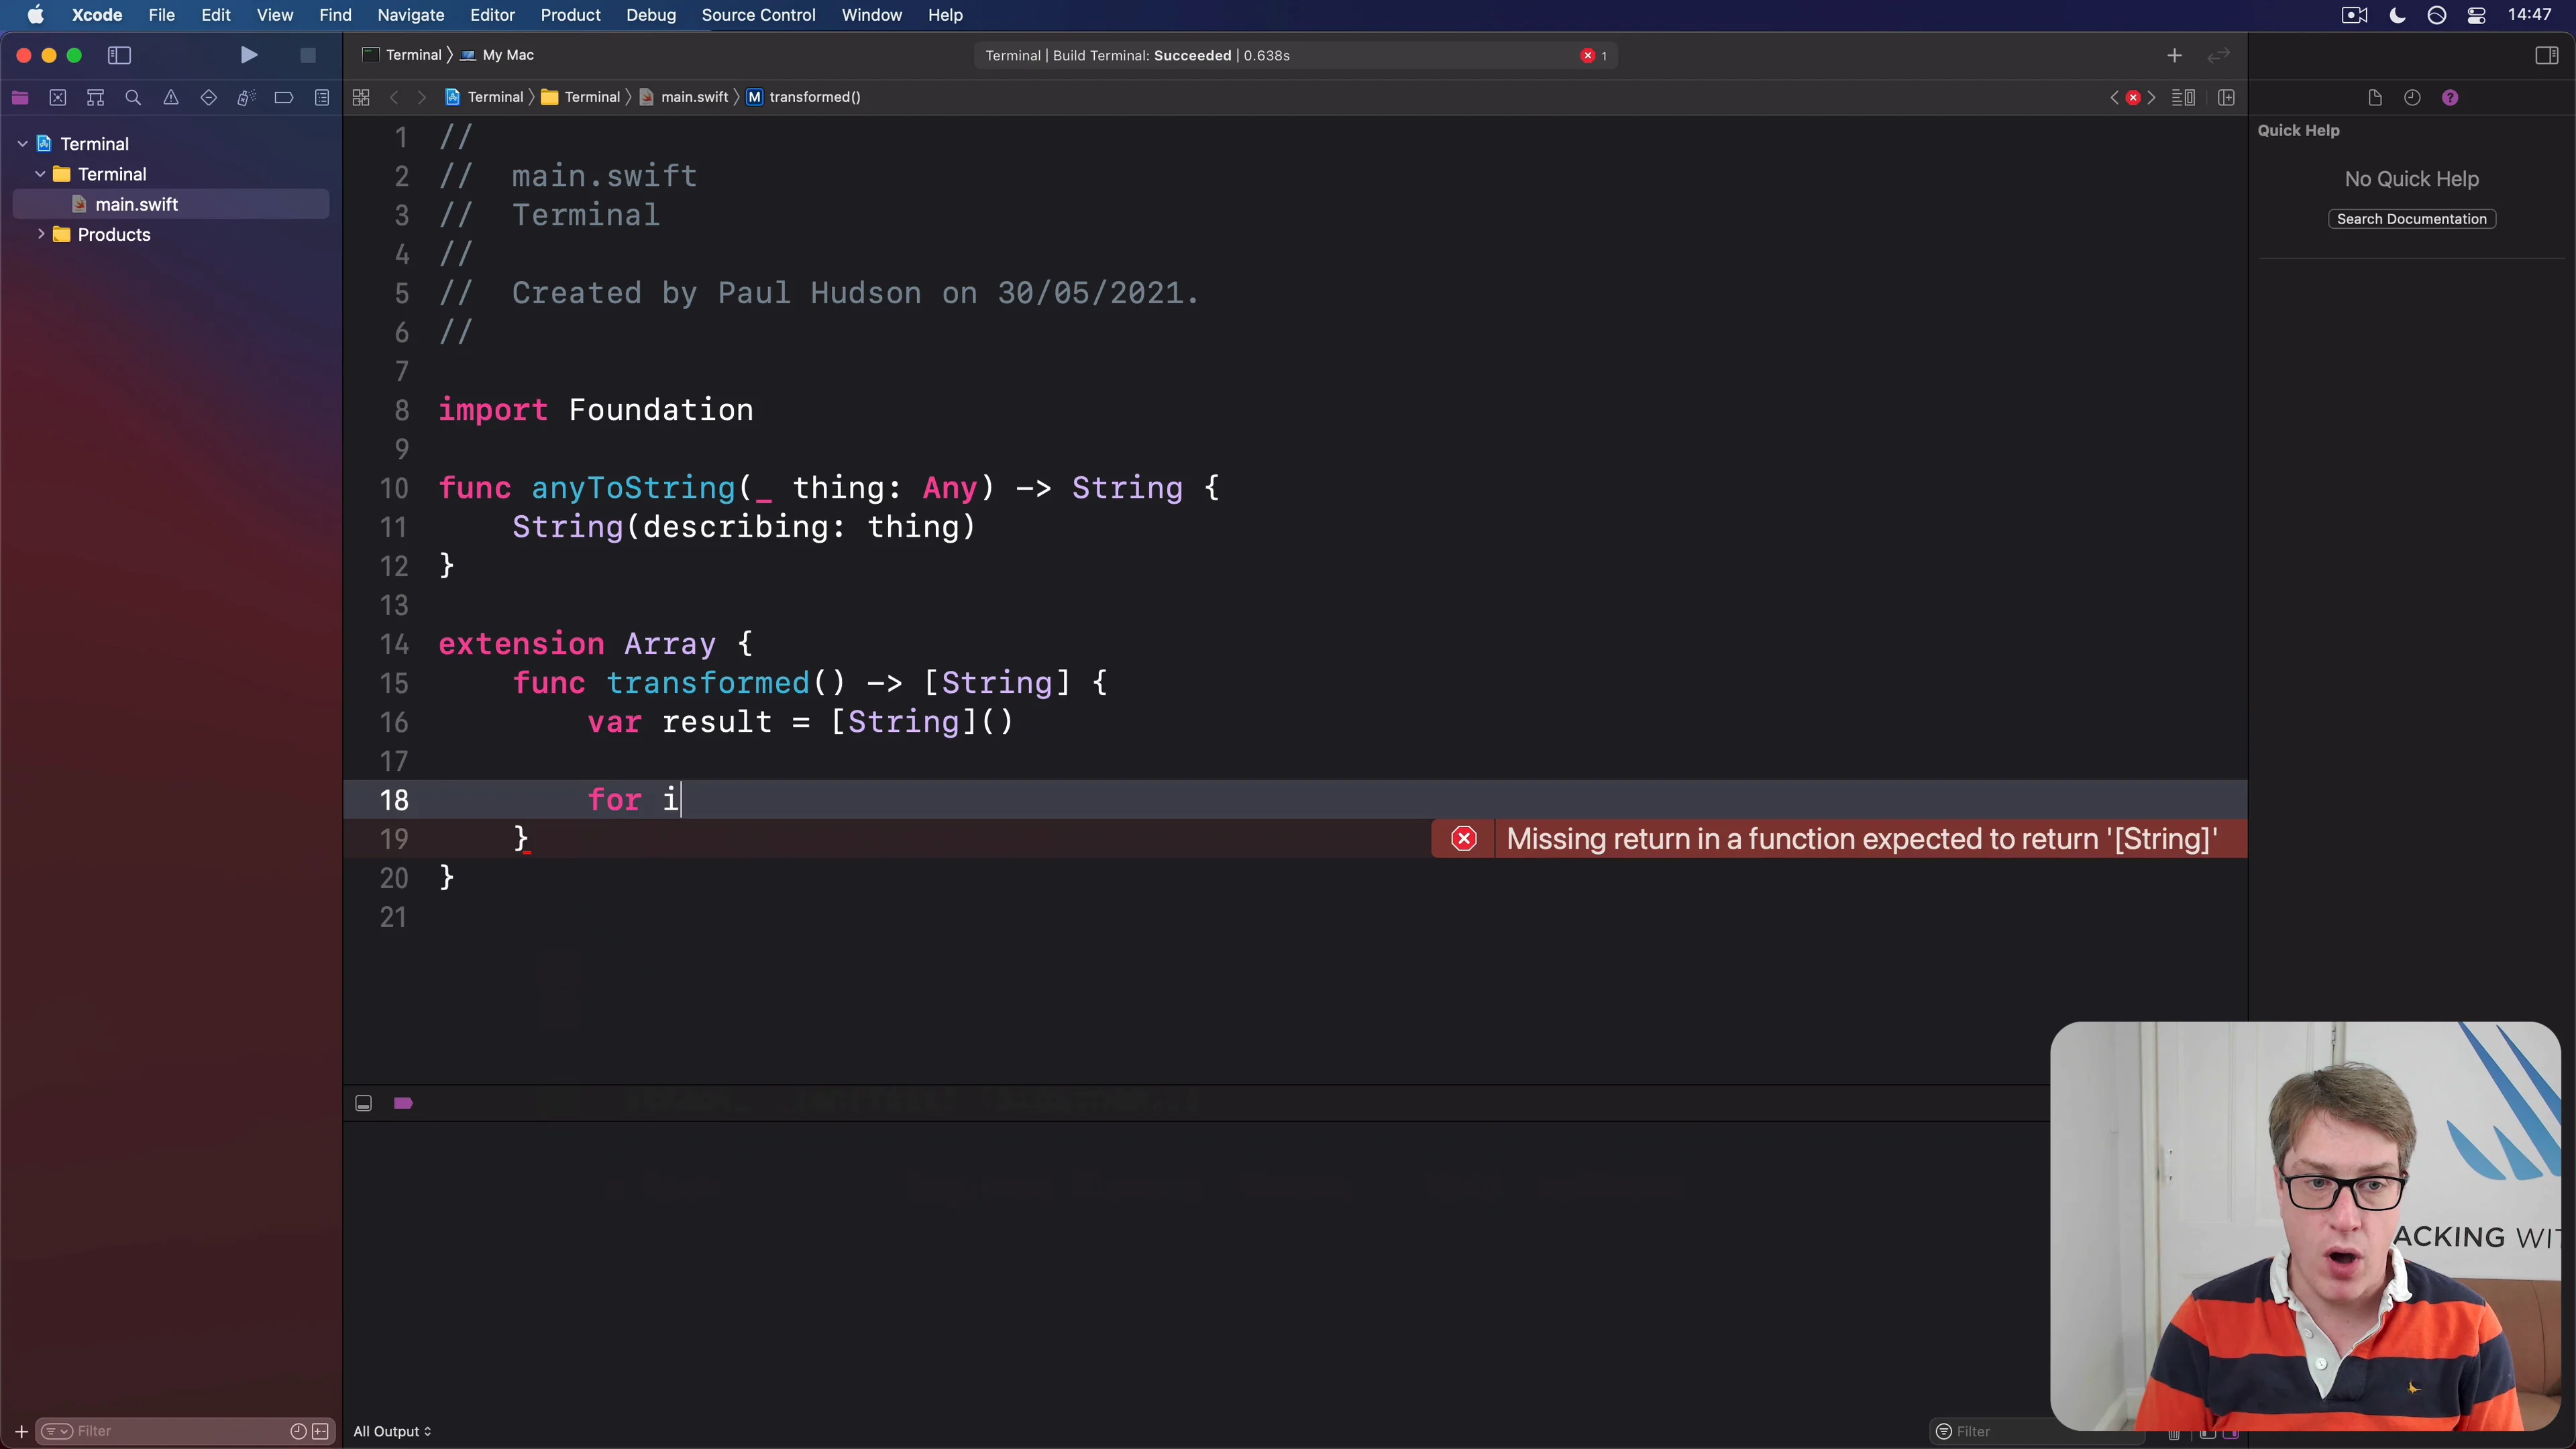Hide the debug area toggle

[x=364, y=1103]
